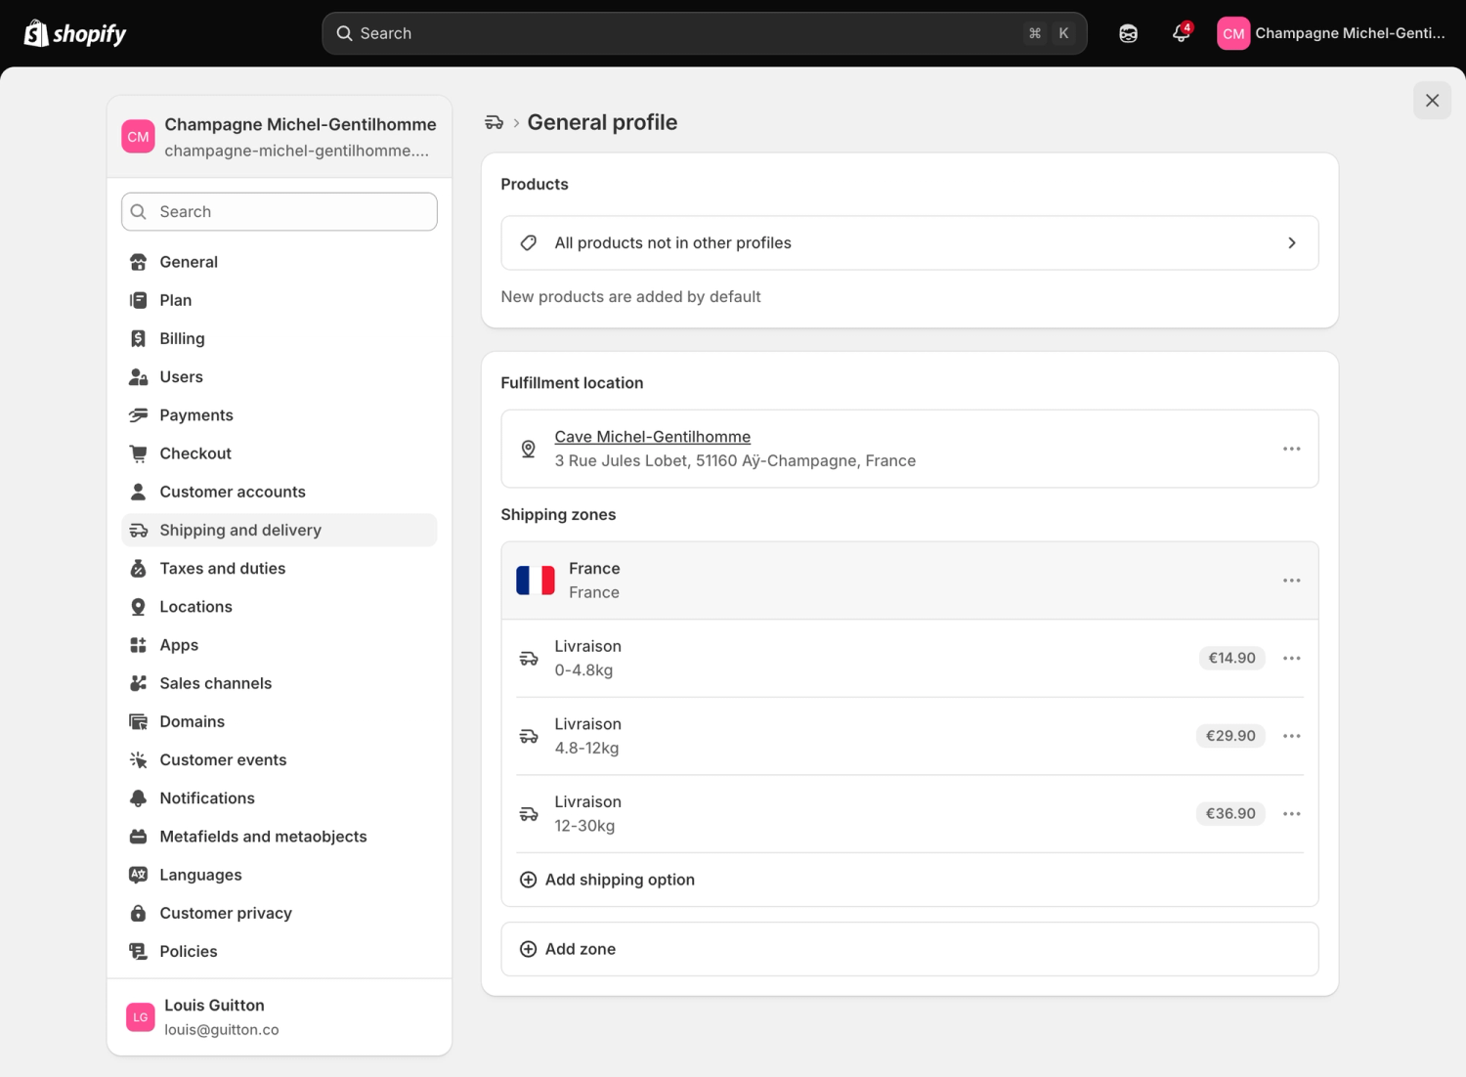Open the Champagne Michel-Genti… account menu

(x=1331, y=33)
